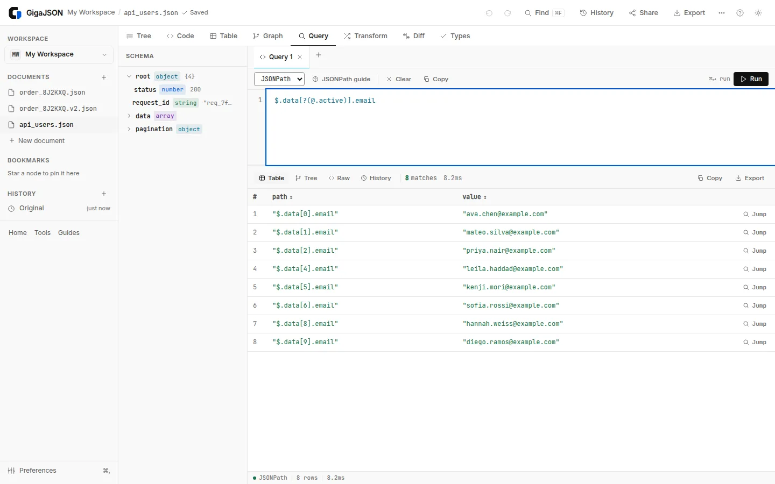Switch results to Tree view
Image resolution: width=775 pixels, height=484 pixels.
[x=306, y=178]
